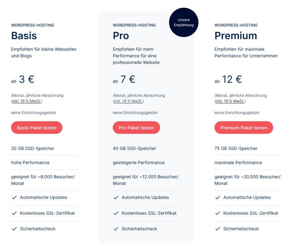The image size is (294, 248).
Task: Click checkmark icon beside Basis Kostenloses SSL-Zertifikat
Action: pos(14,213)
